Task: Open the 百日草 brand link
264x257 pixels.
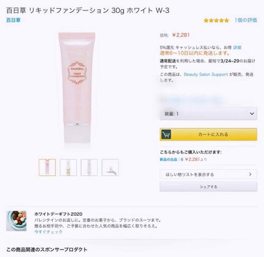Action: click(14, 20)
